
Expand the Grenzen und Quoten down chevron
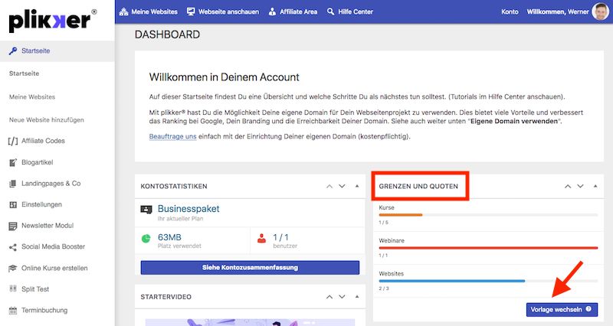coord(581,186)
